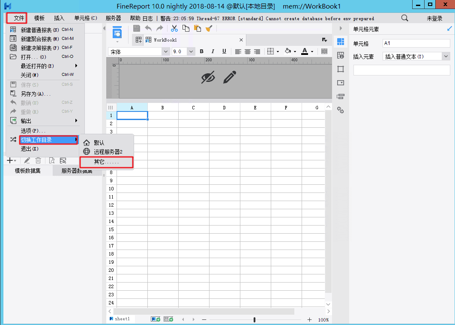This screenshot has height=325, width=455.
Task: Align text left
Action: (238, 51)
